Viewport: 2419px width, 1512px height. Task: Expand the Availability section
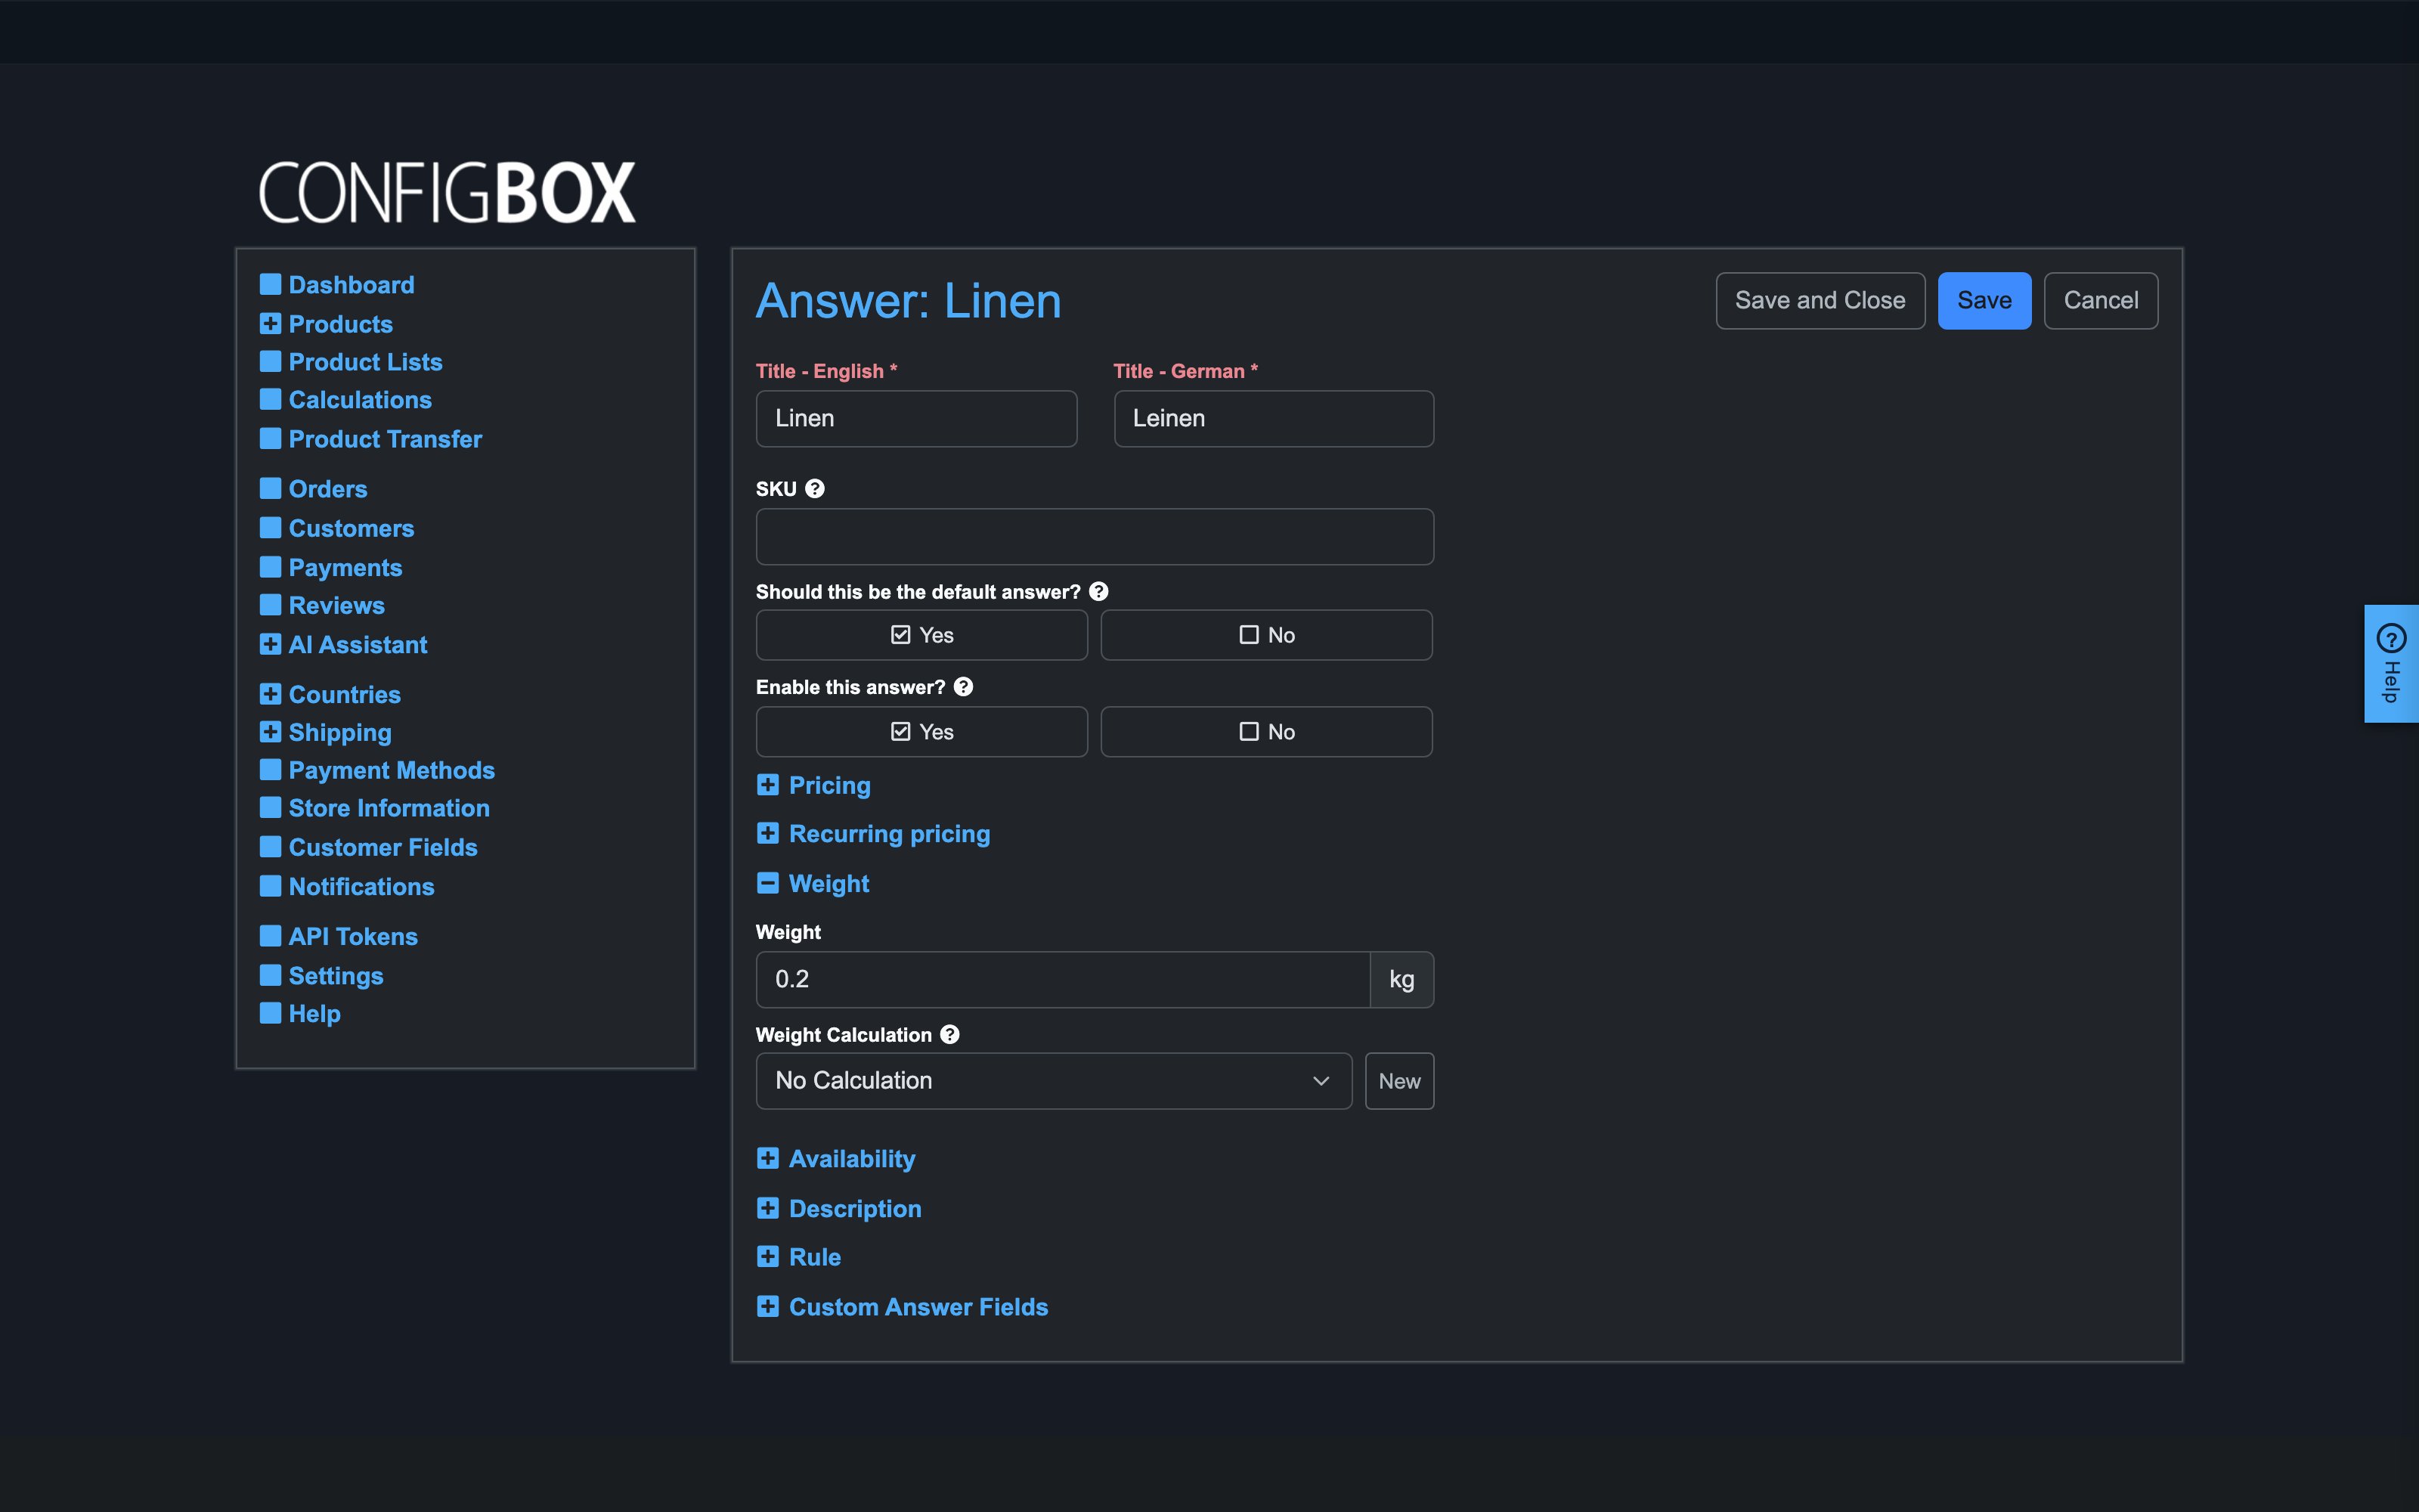coord(835,1158)
